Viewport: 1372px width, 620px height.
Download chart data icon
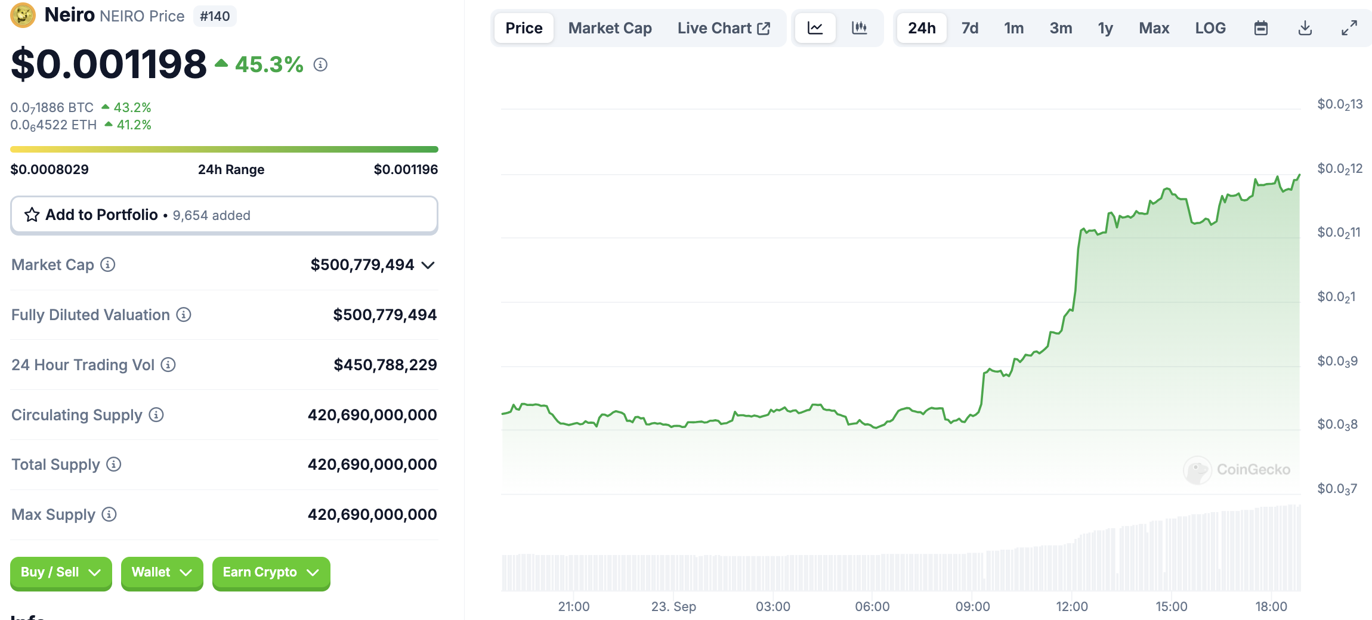click(x=1305, y=28)
